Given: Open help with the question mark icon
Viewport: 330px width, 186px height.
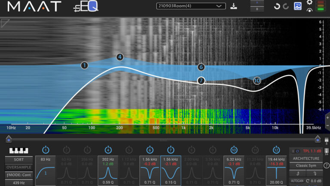Looking at the screenshot, I should [327, 166].
